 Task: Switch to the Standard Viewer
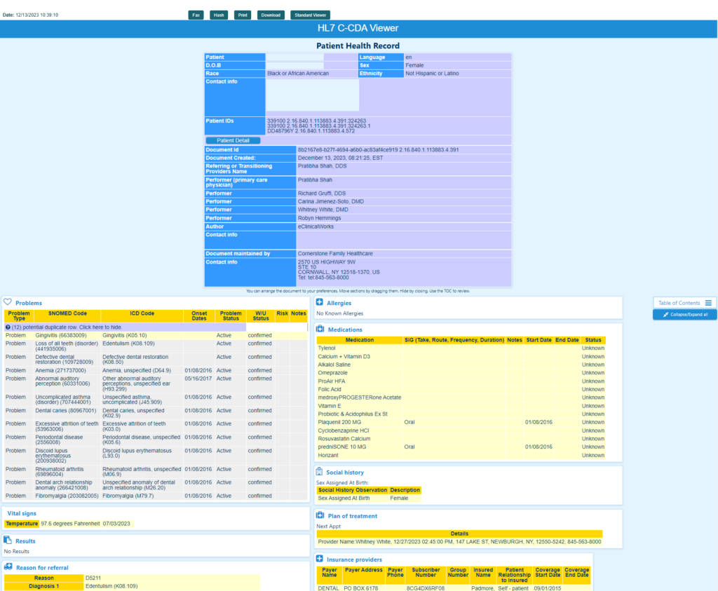310,15
